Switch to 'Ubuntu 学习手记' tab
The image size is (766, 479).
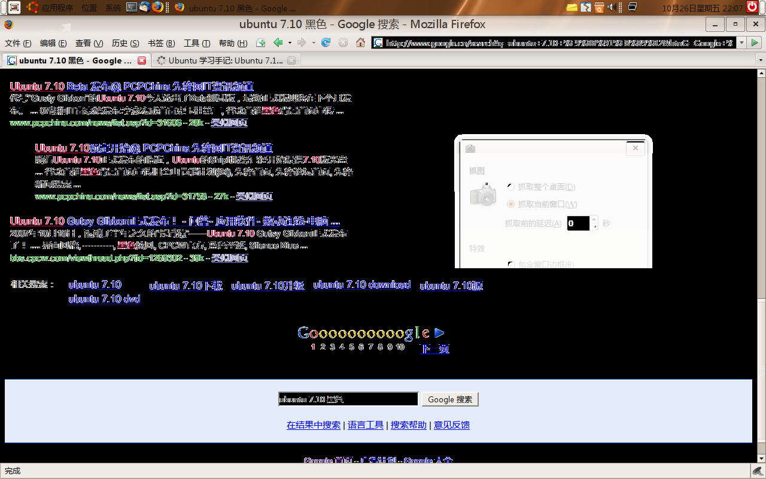[x=225, y=60]
